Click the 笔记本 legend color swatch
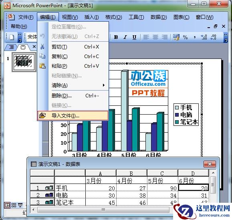The image size is (232, 220). (x=177, y=122)
